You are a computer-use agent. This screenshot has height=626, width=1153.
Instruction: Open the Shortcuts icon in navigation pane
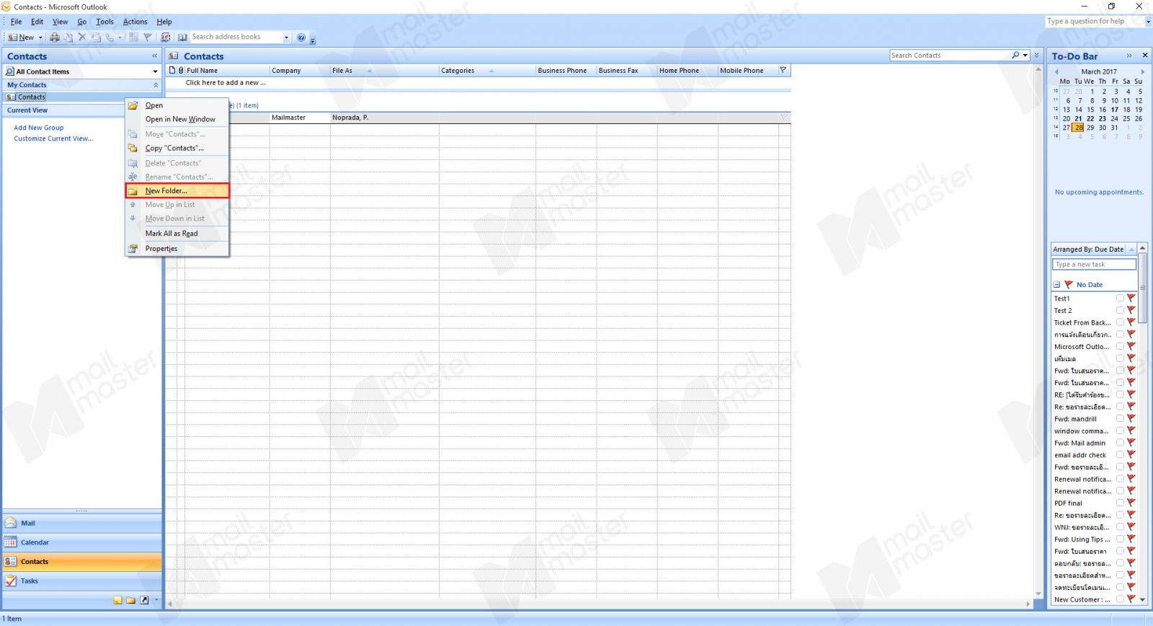point(144,600)
